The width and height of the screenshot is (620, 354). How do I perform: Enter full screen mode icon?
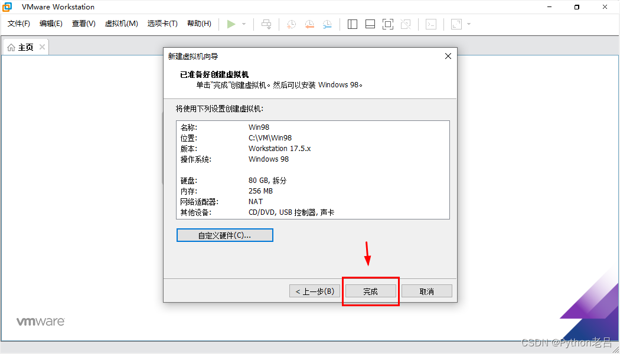(x=388, y=24)
